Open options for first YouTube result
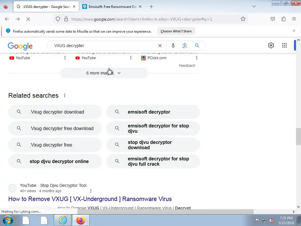This screenshot has width=301, height=226. [x=65, y=58]
